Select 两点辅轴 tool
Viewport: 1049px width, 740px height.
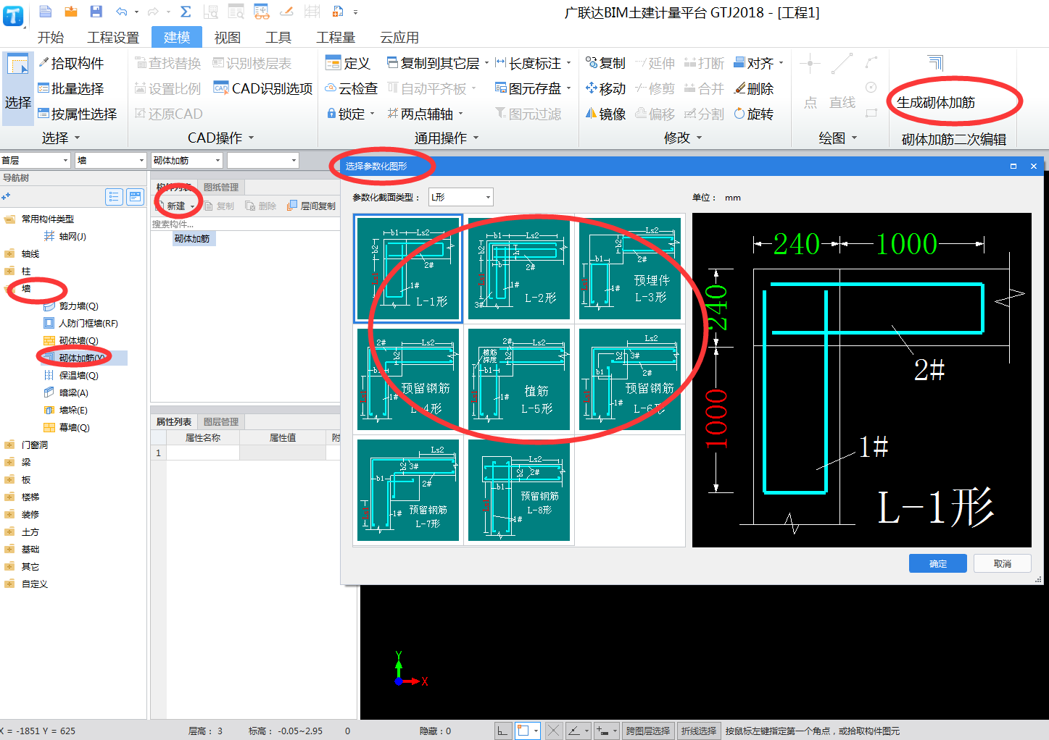coord(425,114)
